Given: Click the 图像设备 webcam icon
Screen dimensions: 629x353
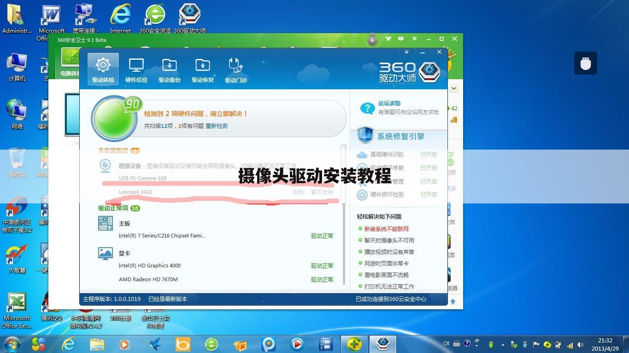Looking at the screenshot, I should pyautogui.click(x=106, y=165).
